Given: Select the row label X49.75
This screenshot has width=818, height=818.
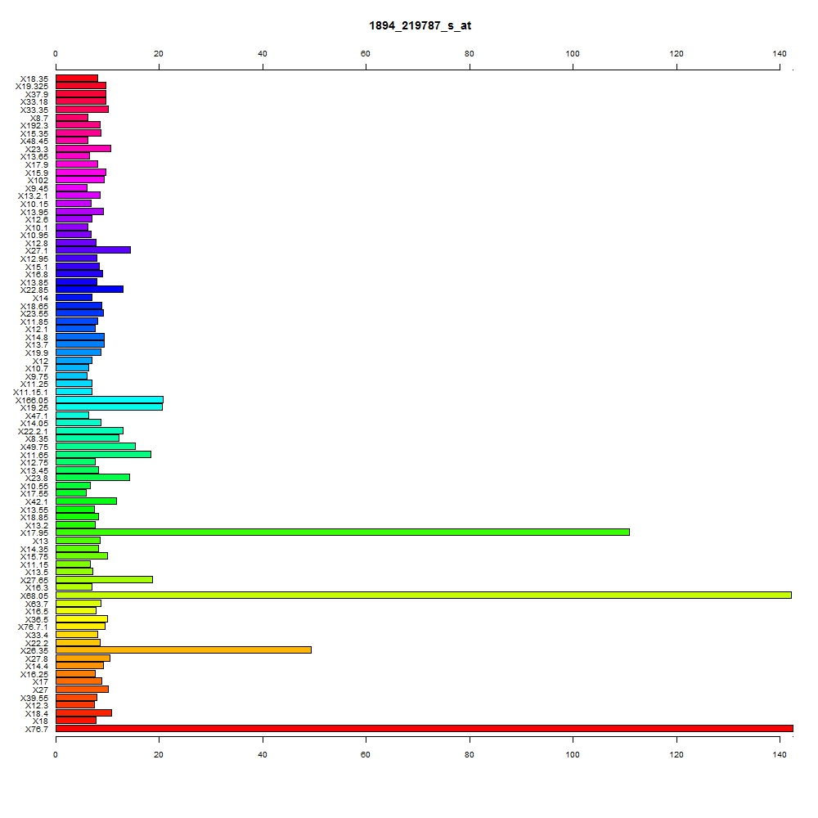Looking at the screenshot, I should (34, 447).
